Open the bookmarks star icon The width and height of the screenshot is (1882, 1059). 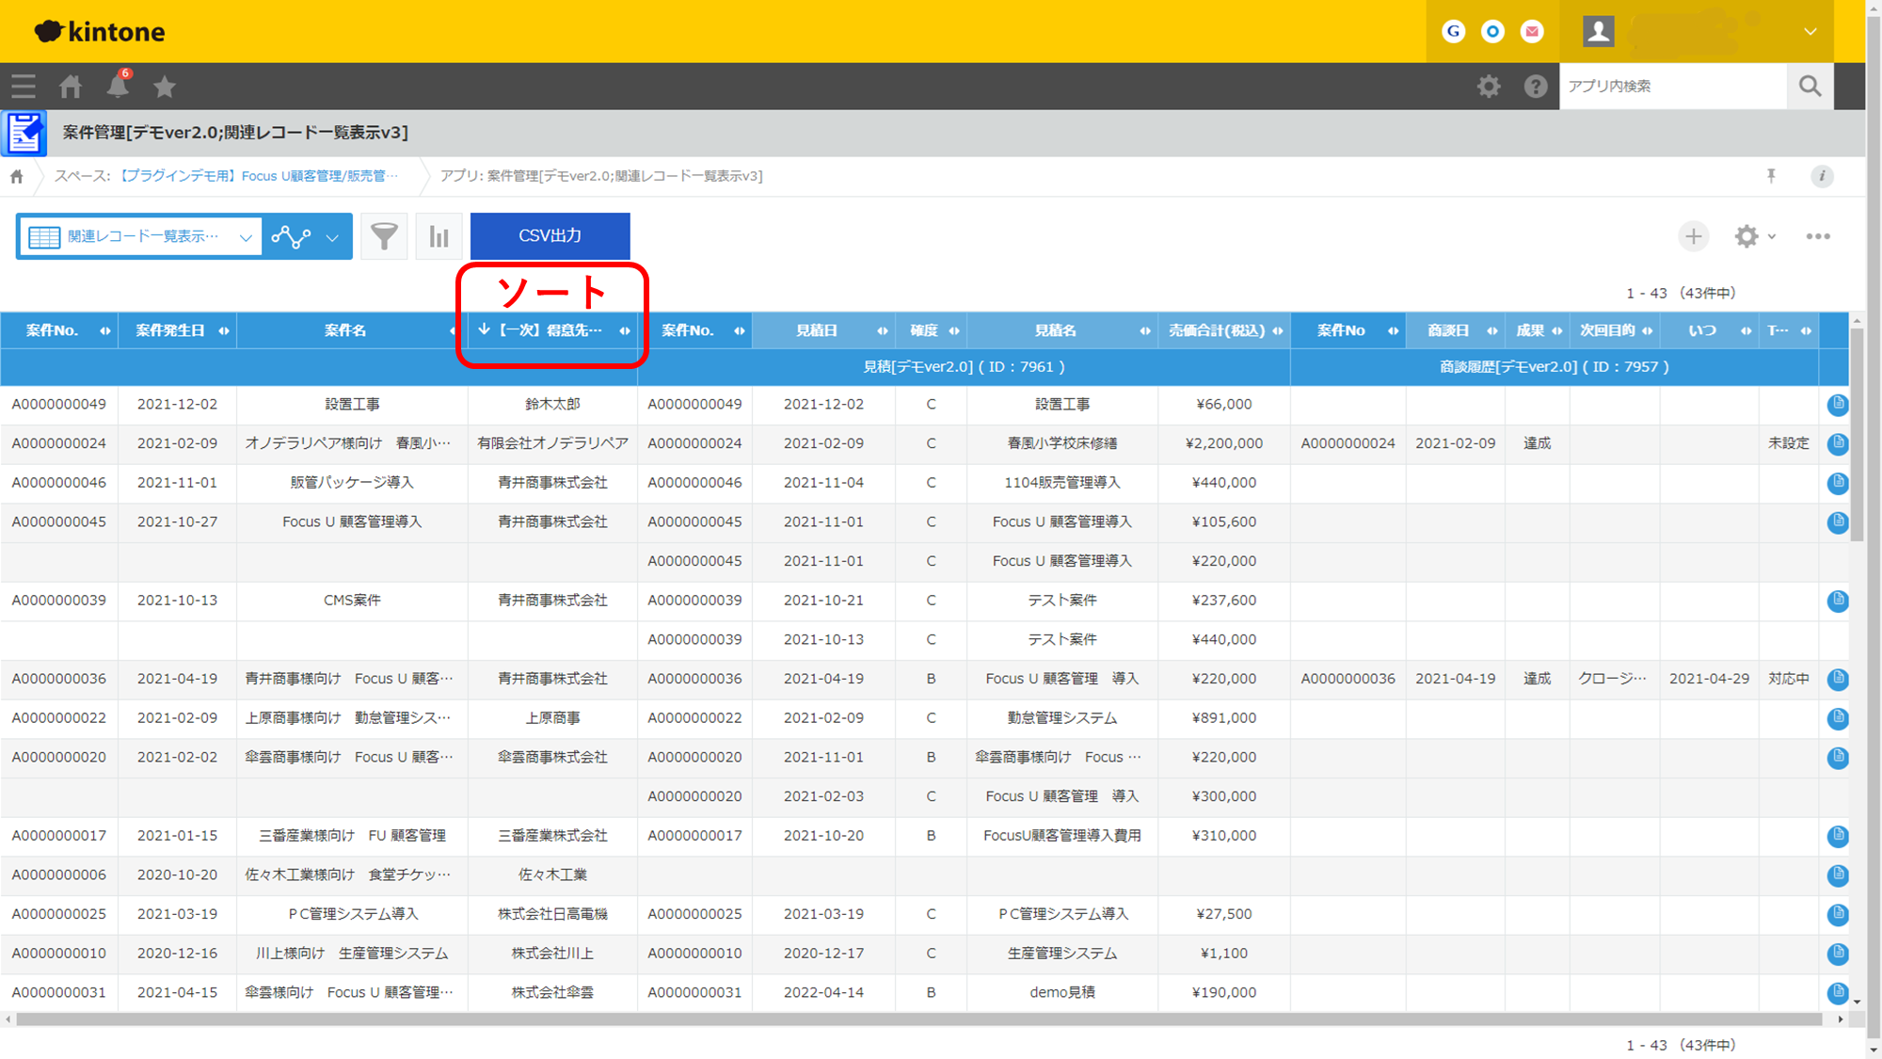(x=165, y=87)
